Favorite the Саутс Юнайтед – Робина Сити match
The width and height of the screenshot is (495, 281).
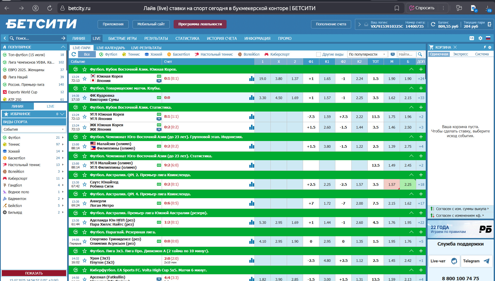[84, 184]
